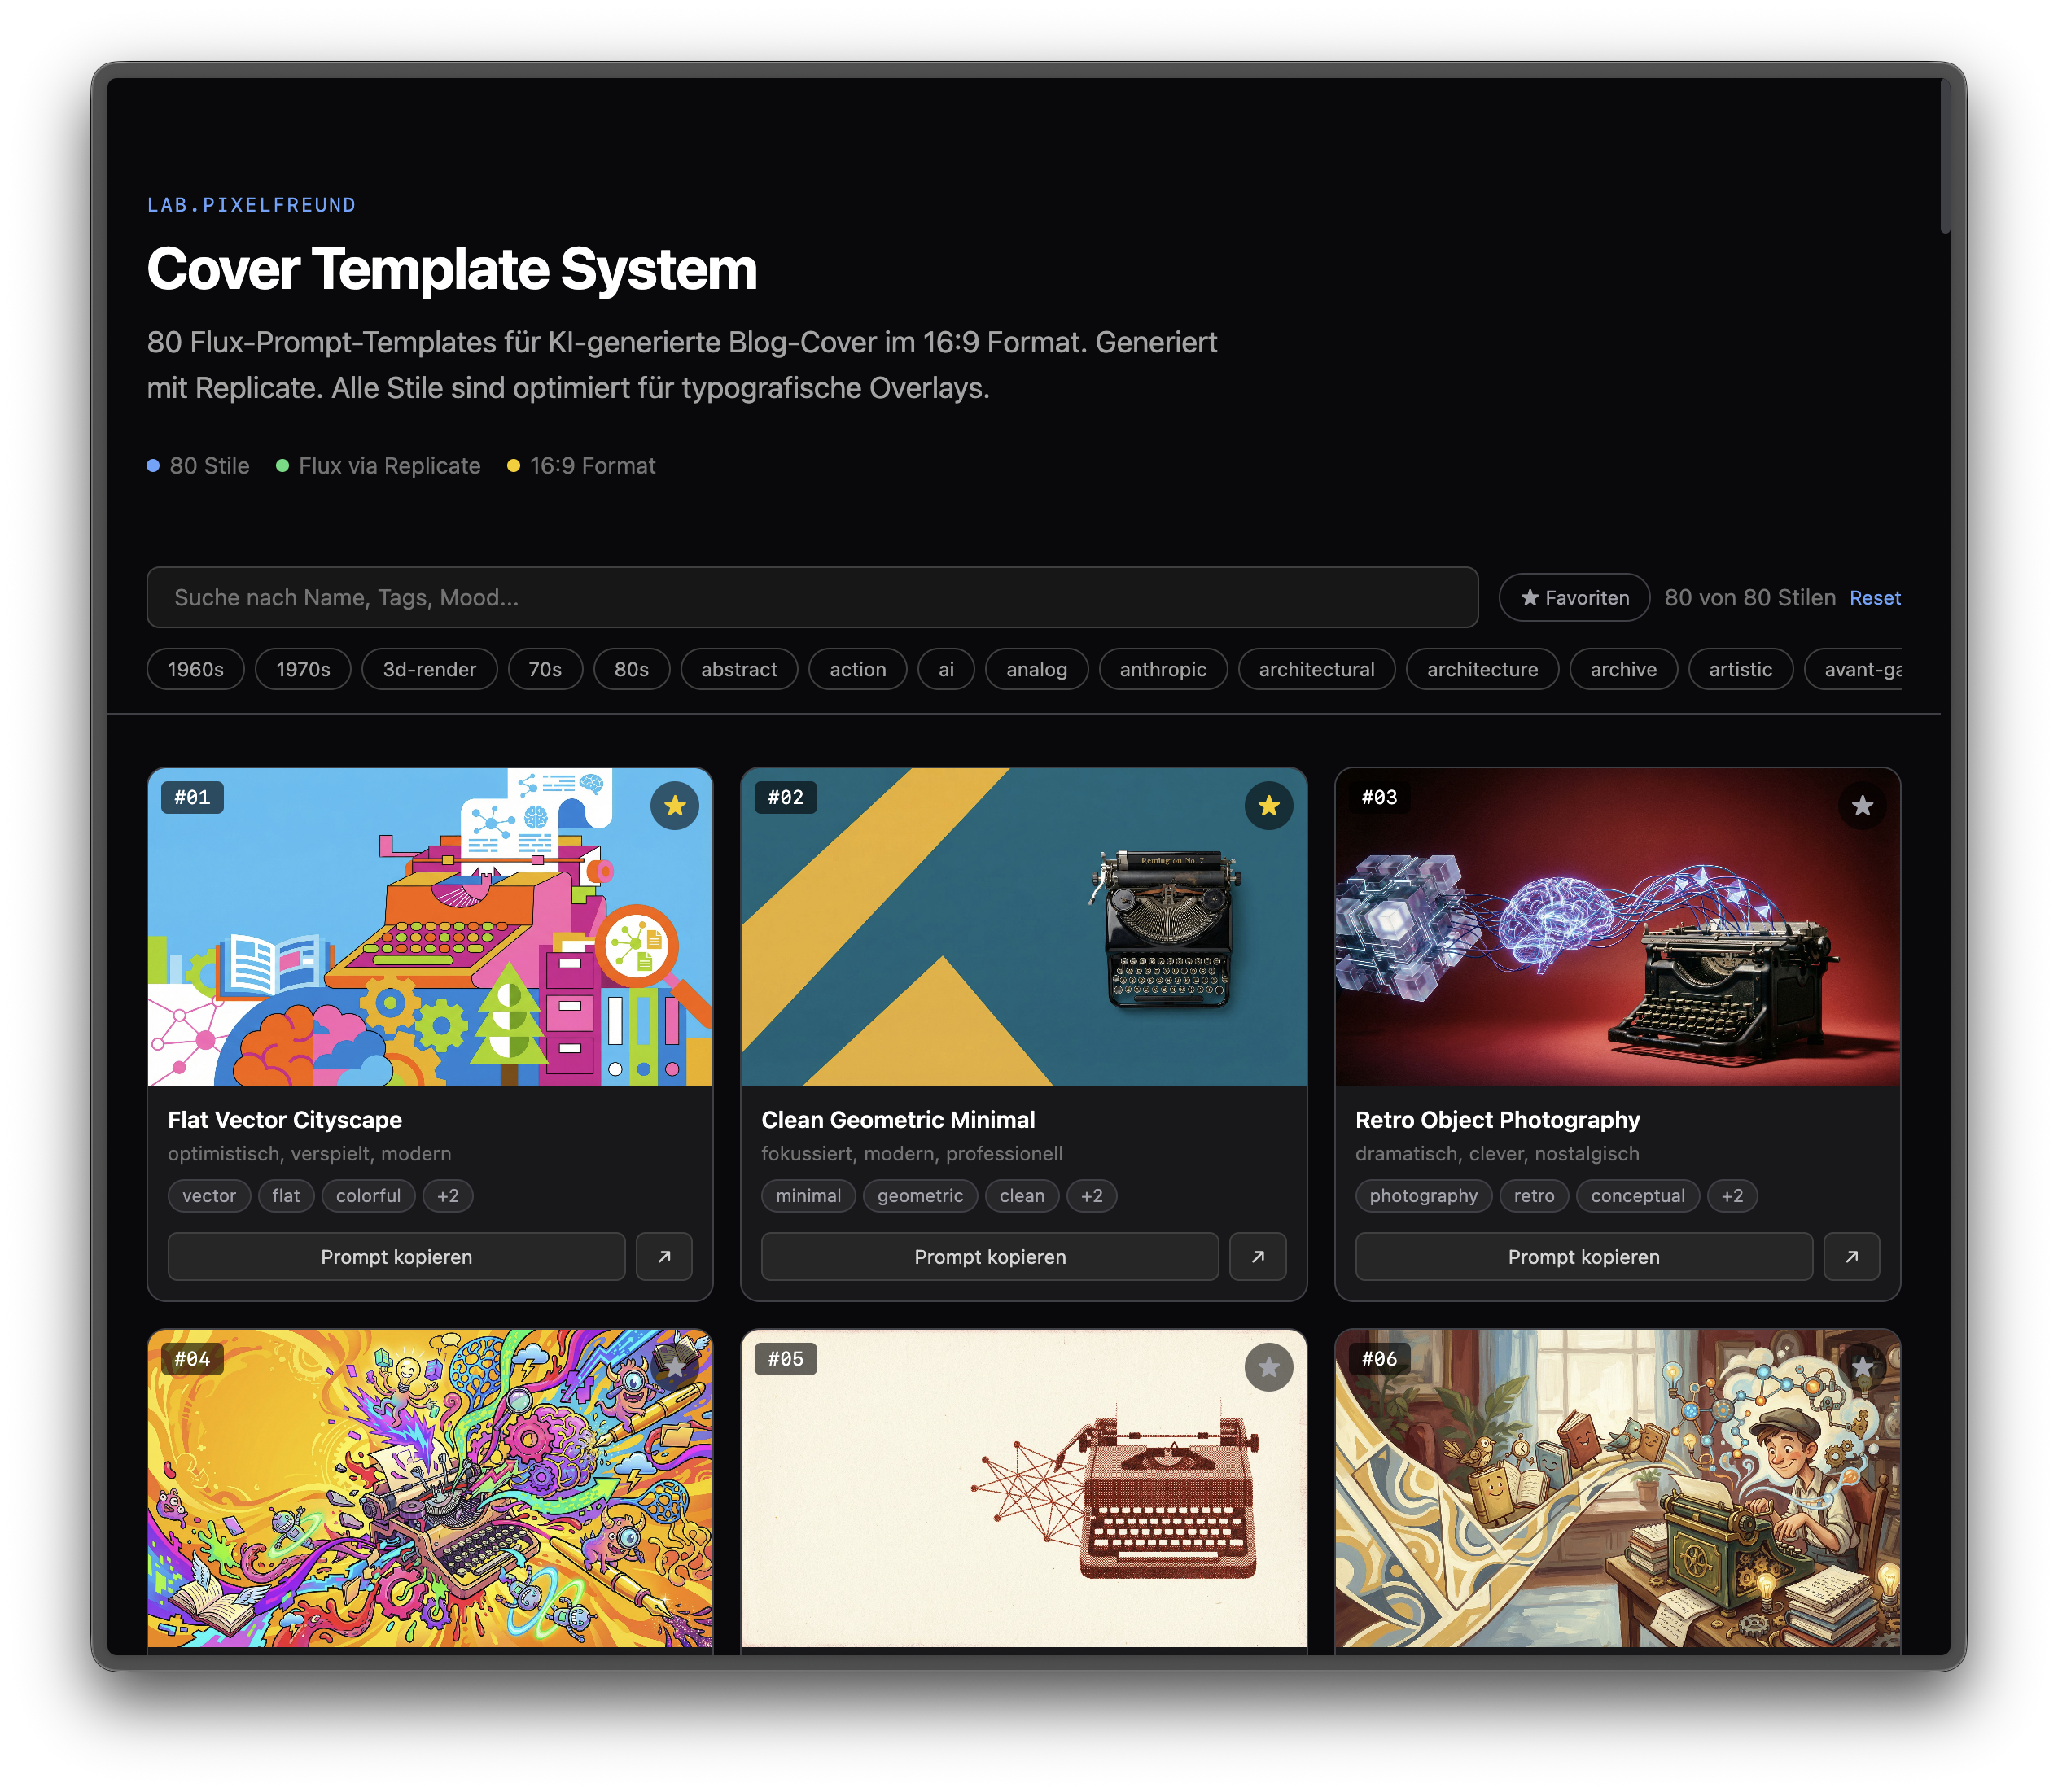Favorite the Retro Object Photography card

1861,806
